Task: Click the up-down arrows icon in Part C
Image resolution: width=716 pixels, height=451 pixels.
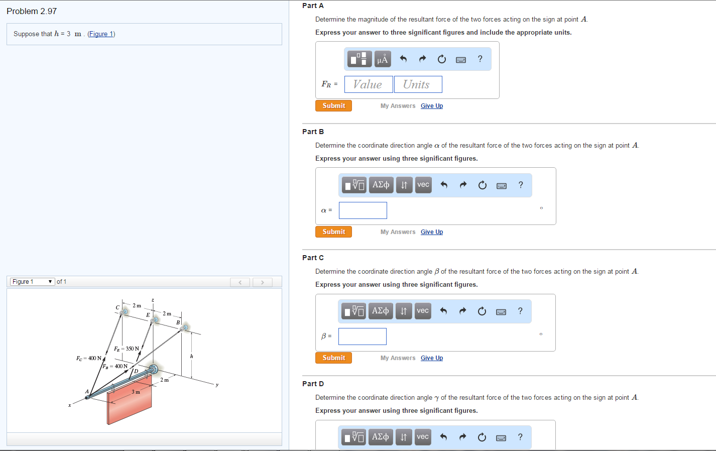Action: (x=404, y=311)
